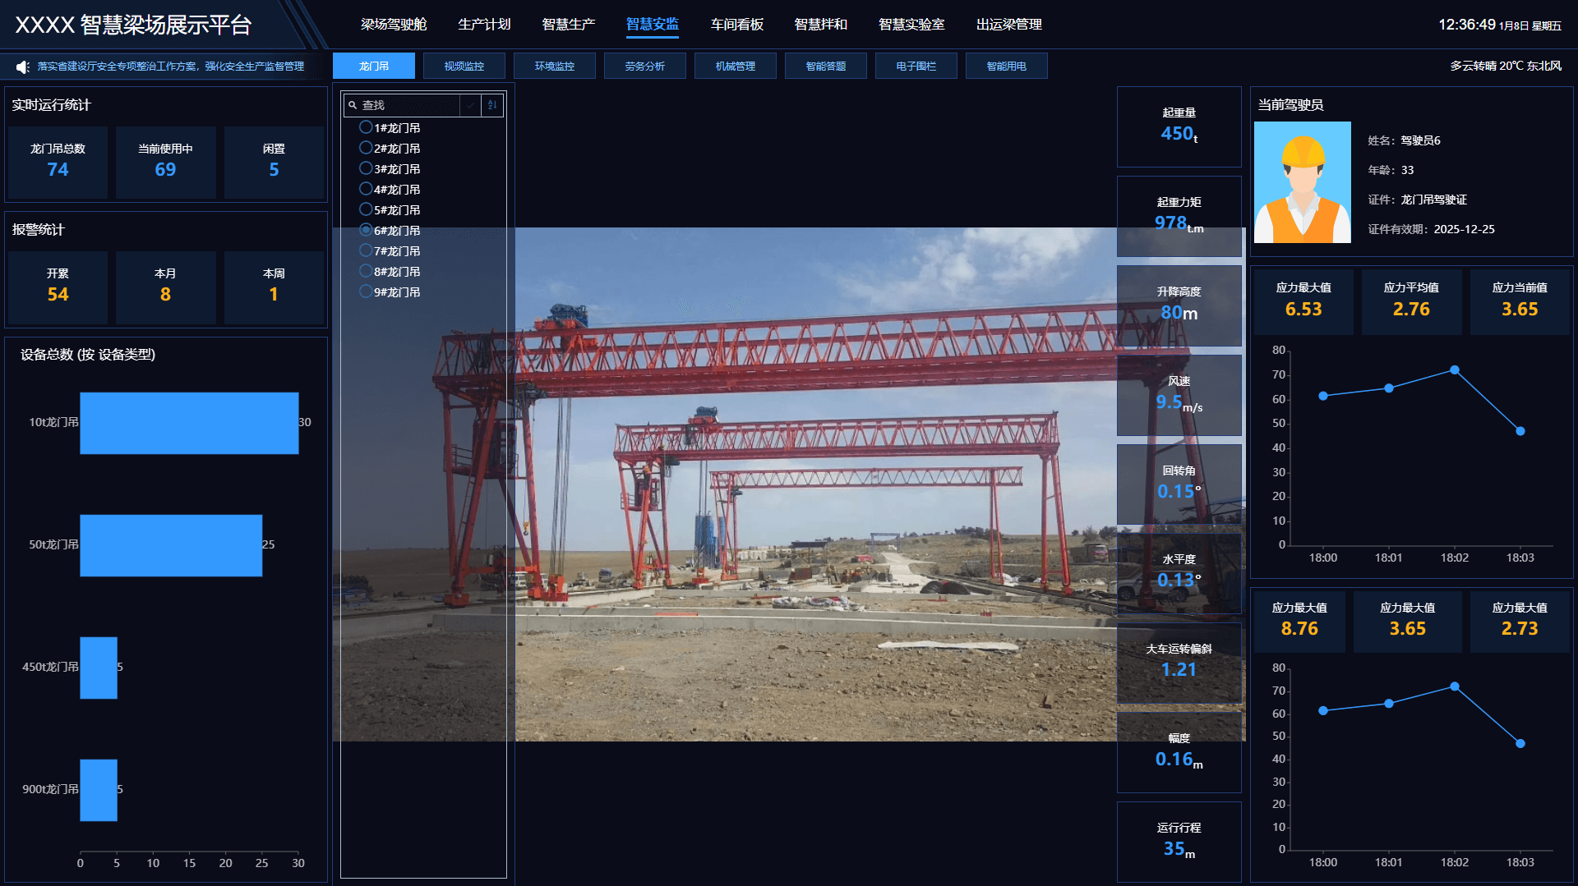This screenshot has width=1578, height=886.
Task: Click the 环境监控 tab button
Action: 554,66
